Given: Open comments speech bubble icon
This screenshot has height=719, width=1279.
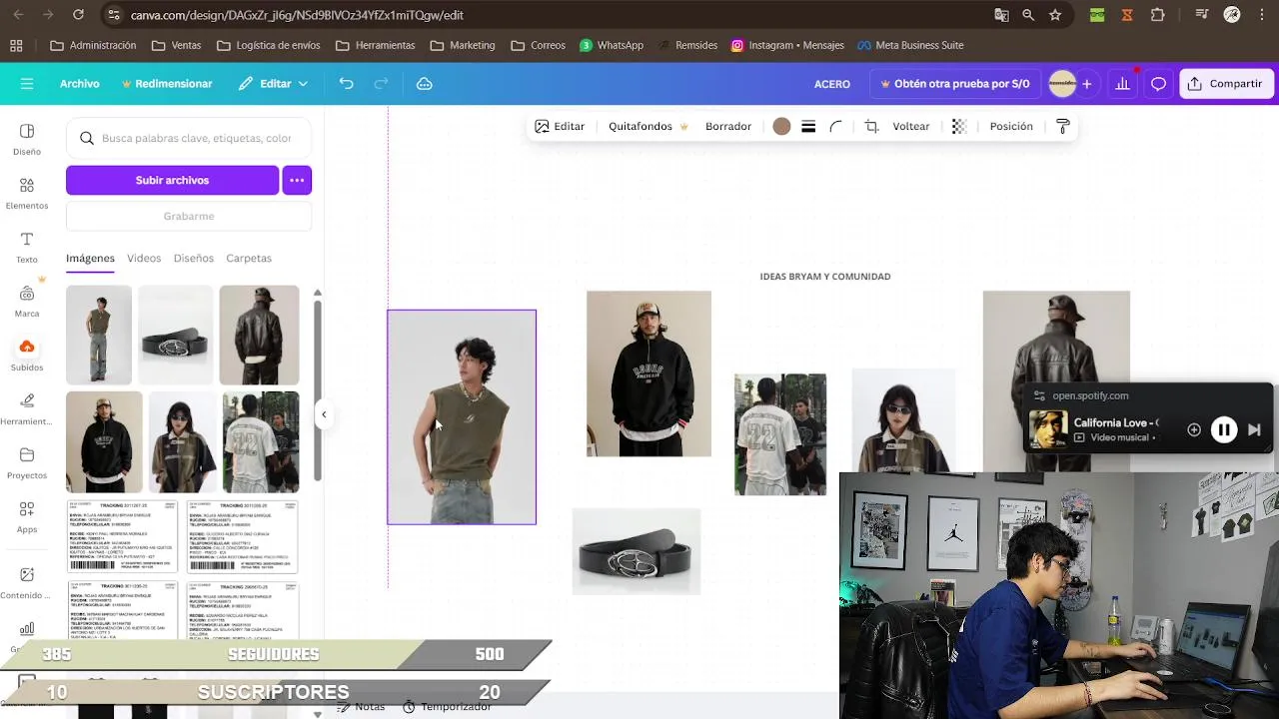Looking at the screenshot, I should (1158, 84).
